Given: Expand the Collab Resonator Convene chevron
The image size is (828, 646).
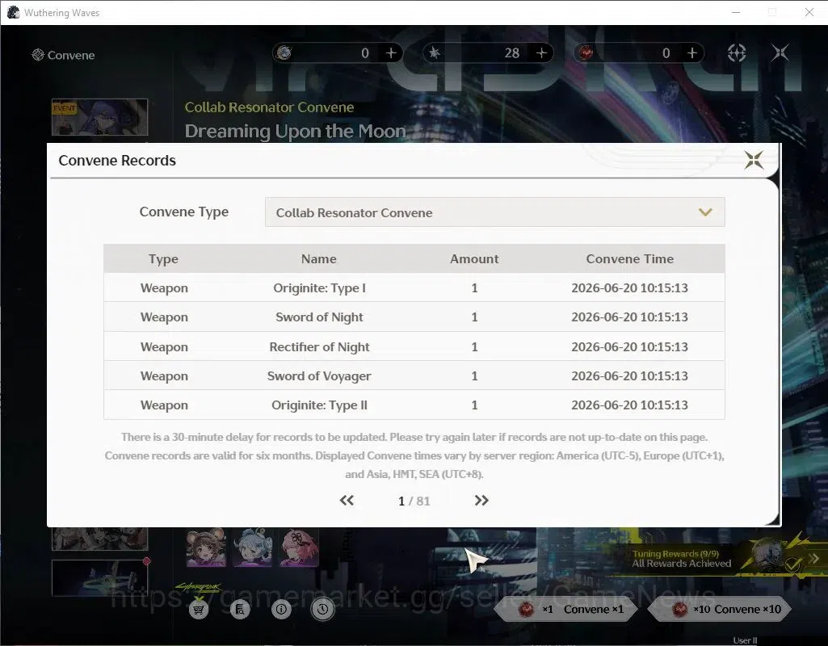Looking at the screenshot, I should click(x=705, y=212).
